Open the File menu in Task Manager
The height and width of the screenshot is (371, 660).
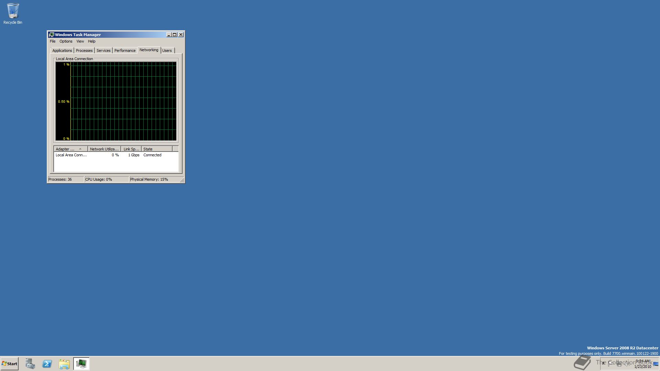click(53, 41)
